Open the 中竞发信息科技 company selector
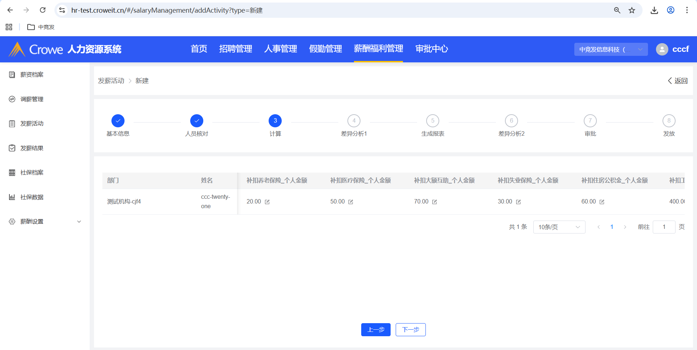This screenshot has height=350, width=697. pos(611,49)
